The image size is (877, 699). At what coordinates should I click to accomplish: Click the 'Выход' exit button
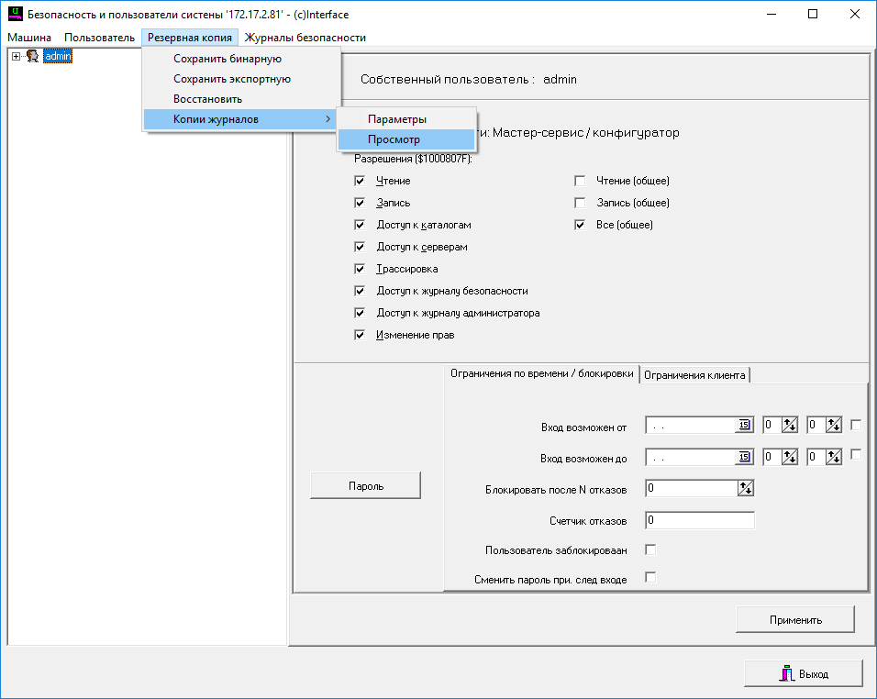tap(803, 673)
